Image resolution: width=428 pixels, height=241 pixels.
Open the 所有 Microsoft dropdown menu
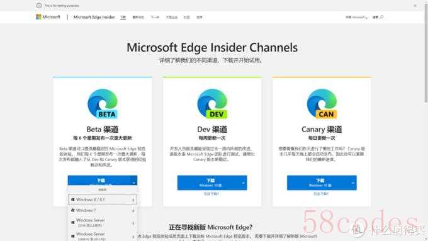pyautogui.click(x=356, y=17)
